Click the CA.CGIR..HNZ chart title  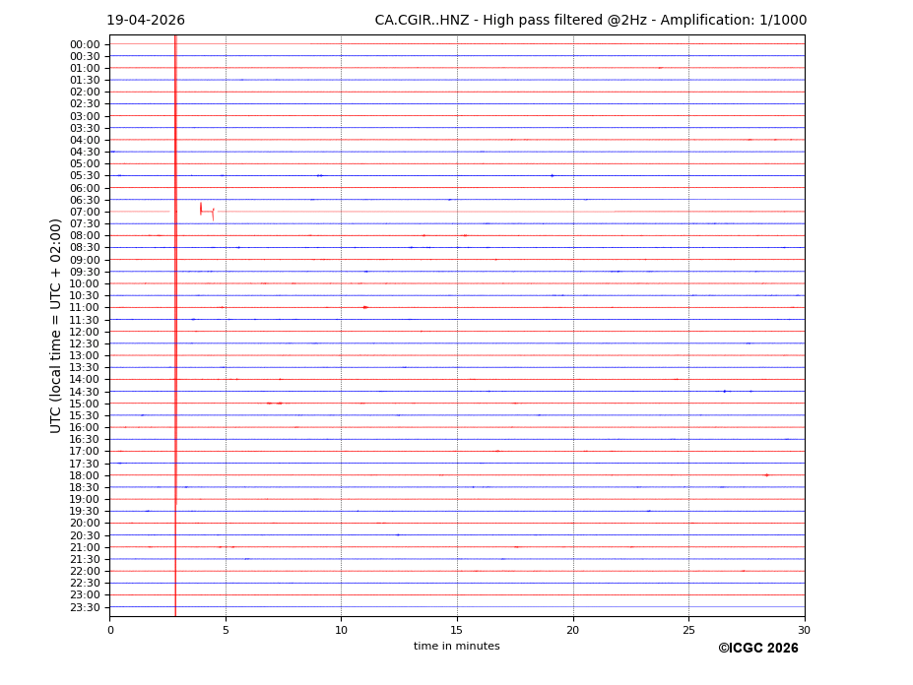coord(590,21)
